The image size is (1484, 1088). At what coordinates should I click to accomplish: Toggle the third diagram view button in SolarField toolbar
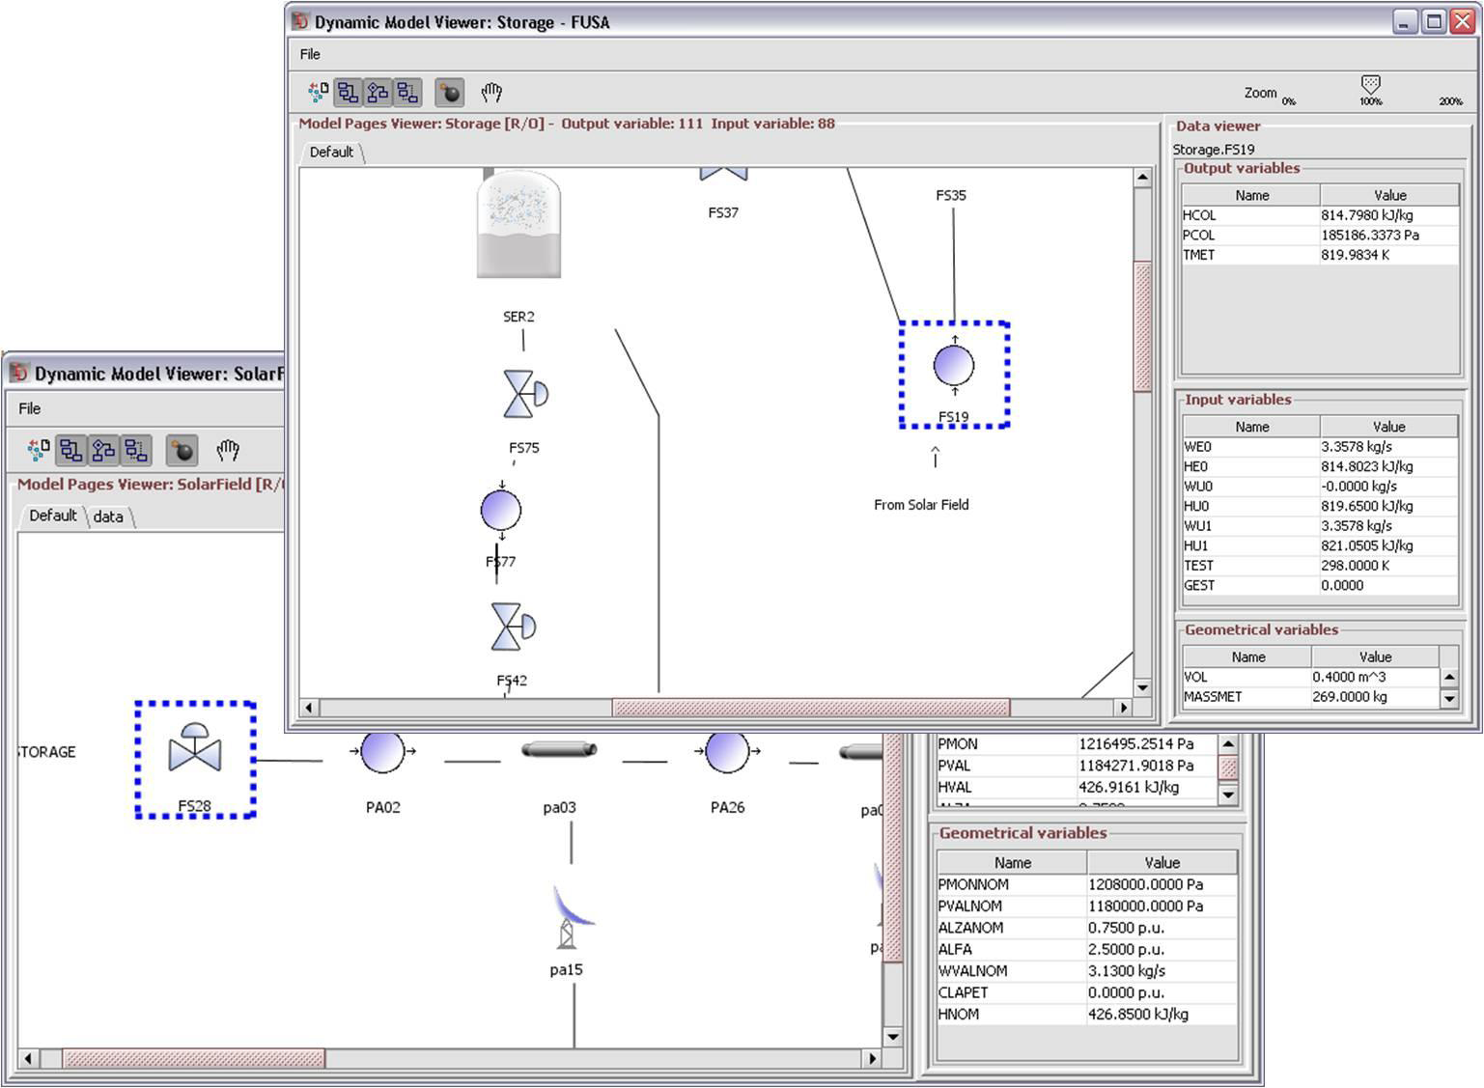coord(136,450)
